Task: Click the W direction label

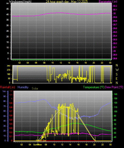Action: (x=117, y=70)
